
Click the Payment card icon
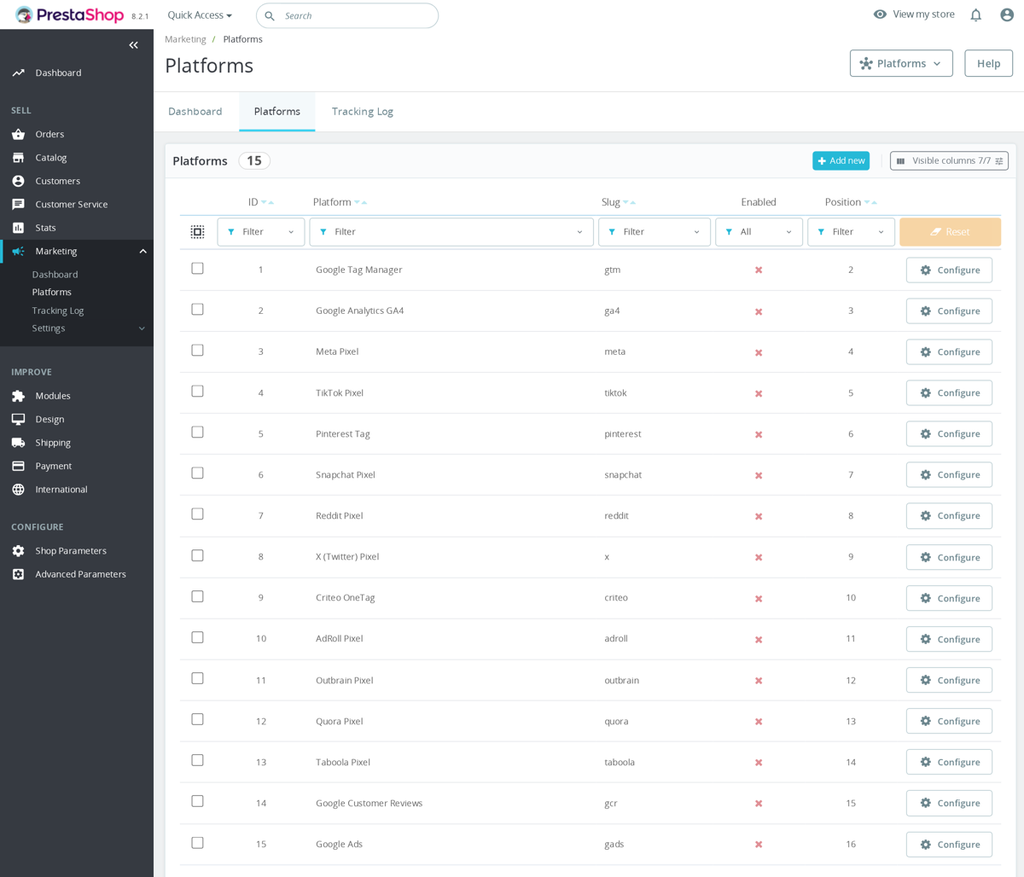click(x=18, y=466)
